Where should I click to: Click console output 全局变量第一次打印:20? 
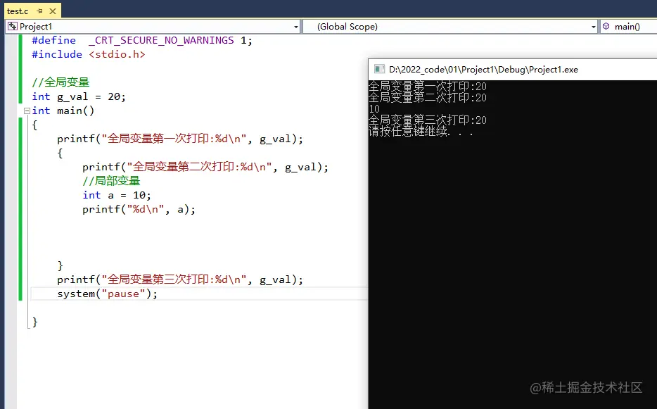pyautogui.click(x=428, y=87)
